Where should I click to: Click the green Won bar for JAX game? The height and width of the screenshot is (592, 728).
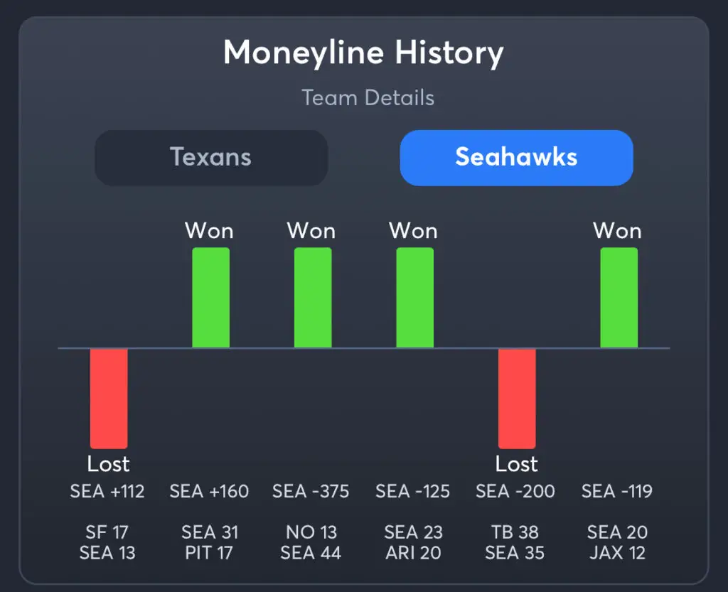[x=619, y=297]
